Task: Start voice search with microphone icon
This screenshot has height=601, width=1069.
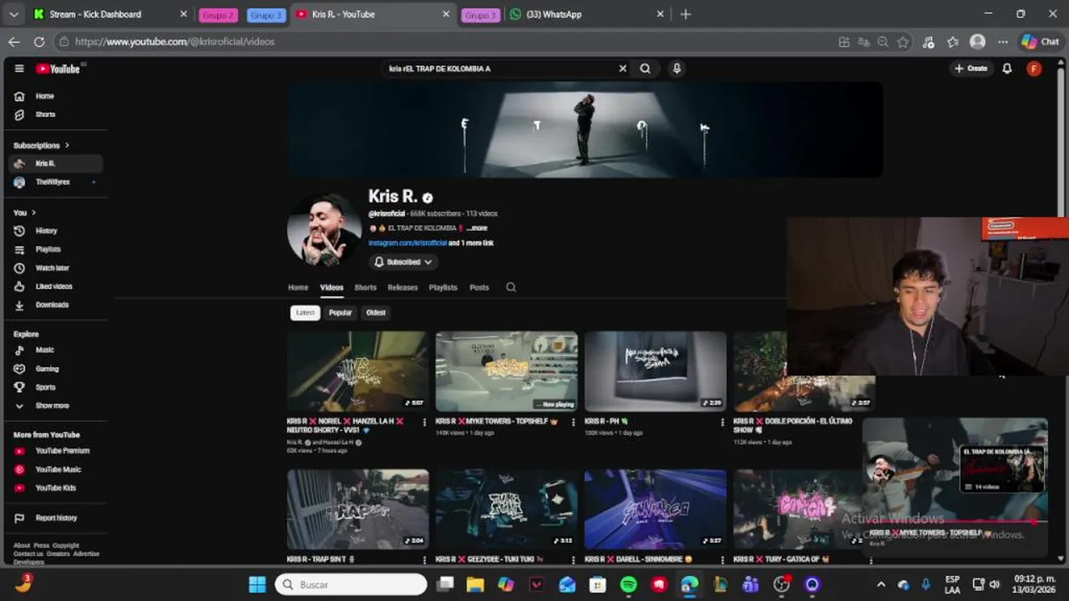Action: click(677, 68)
